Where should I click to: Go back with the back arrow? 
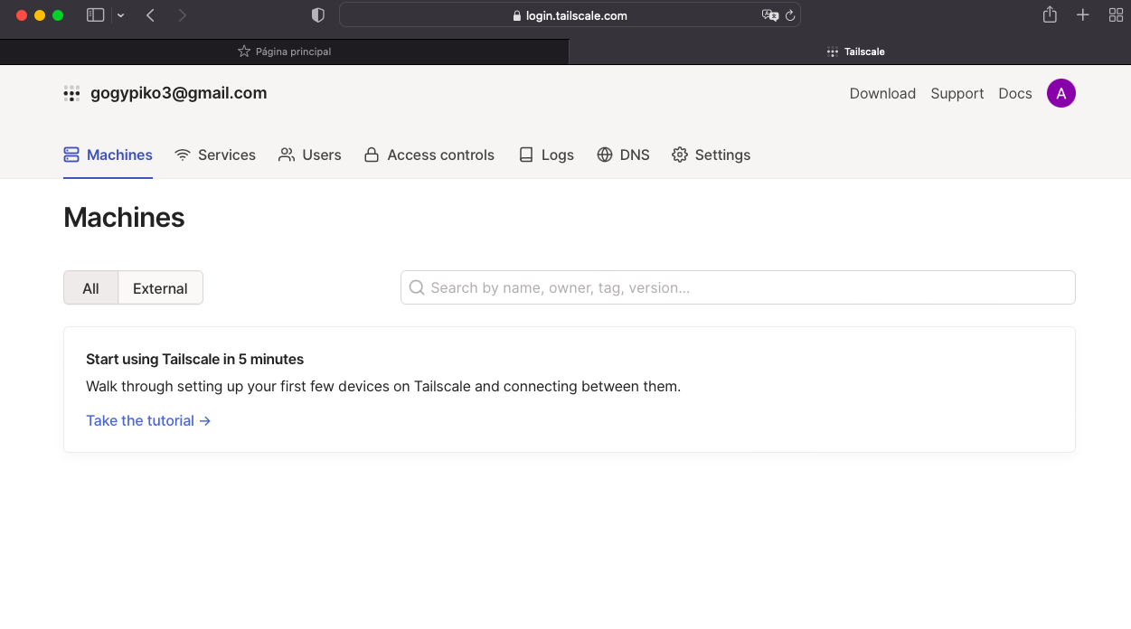tap(150, 15)
